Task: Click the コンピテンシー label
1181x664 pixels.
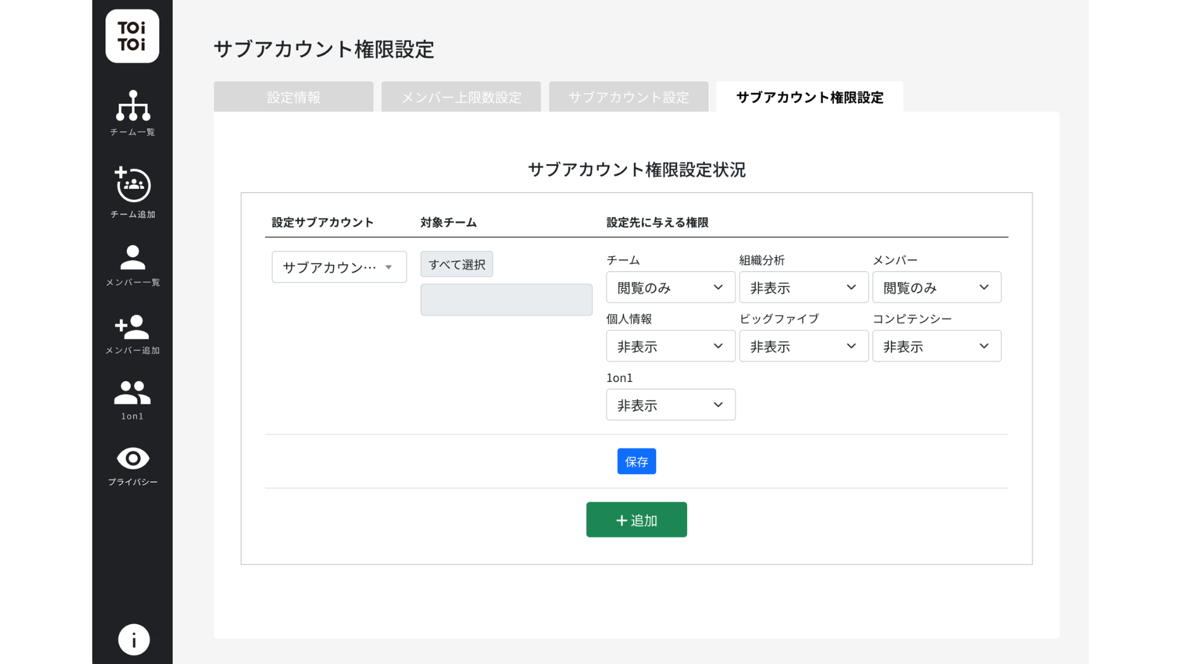Action: (x=912, y=318)
